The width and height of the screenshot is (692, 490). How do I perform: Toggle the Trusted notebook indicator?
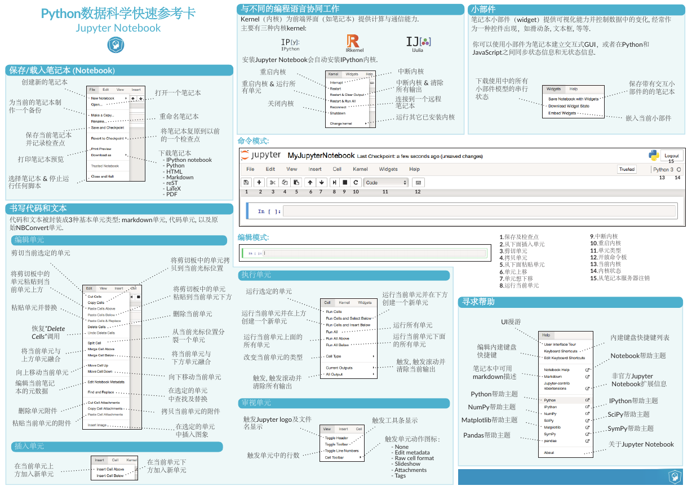click(x=627, y=169)
